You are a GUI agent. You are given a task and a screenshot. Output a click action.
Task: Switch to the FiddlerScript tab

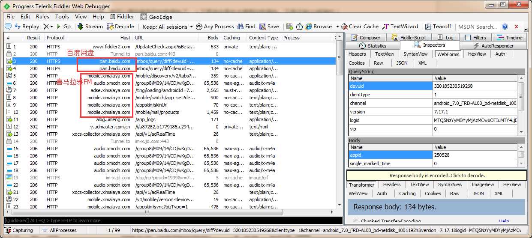(409, 38)
